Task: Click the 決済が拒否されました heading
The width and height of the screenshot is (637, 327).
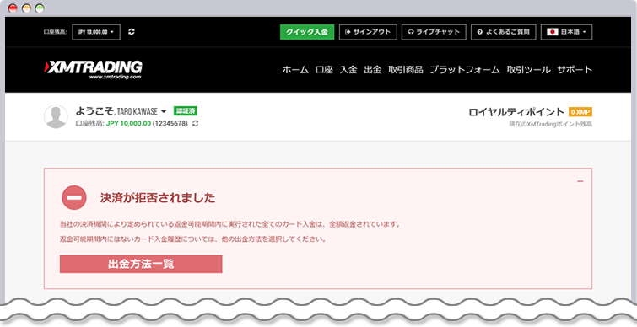Action: coord(158,198)
